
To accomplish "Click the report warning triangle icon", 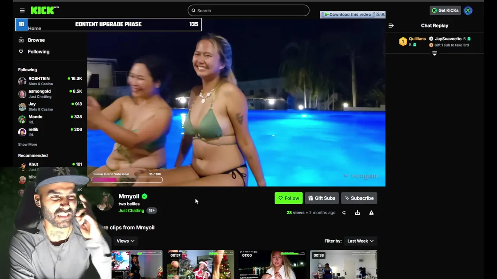I will [x=371, y=213].
